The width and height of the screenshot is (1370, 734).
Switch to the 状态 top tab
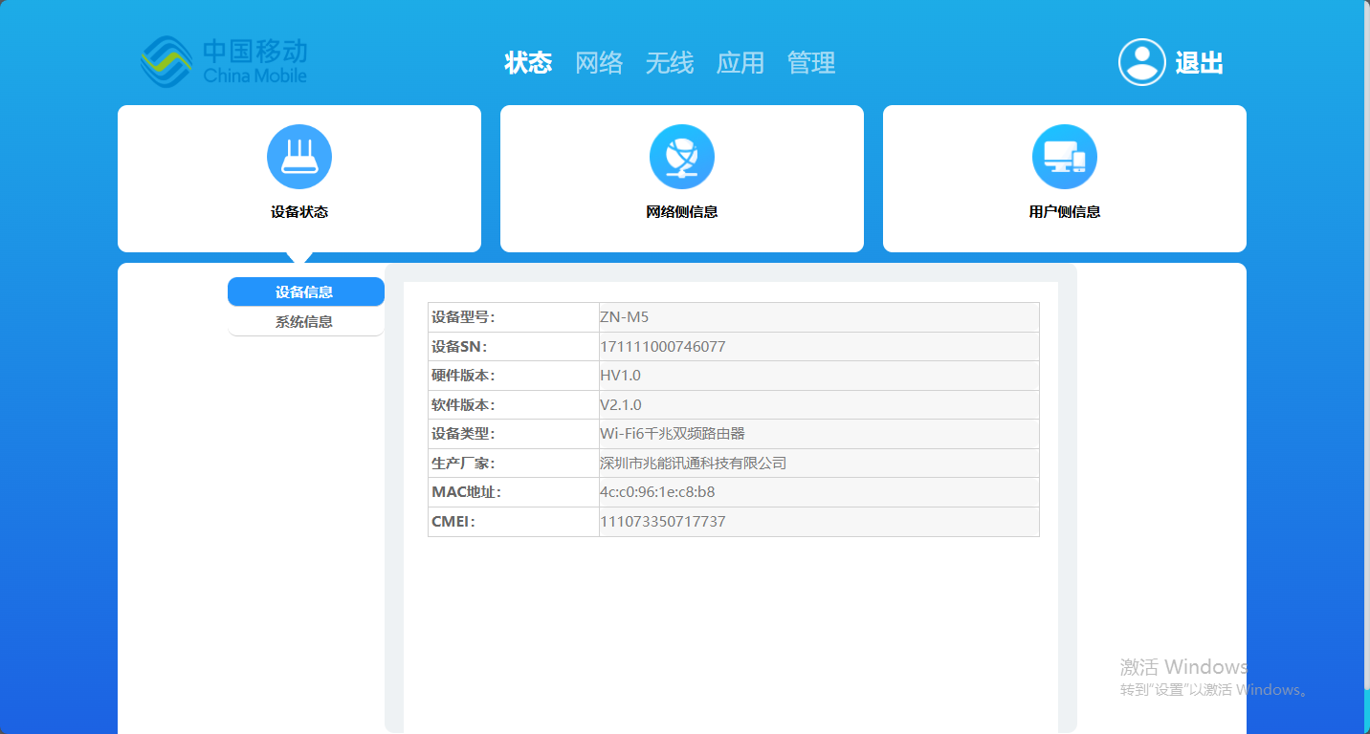coord(528,63)
